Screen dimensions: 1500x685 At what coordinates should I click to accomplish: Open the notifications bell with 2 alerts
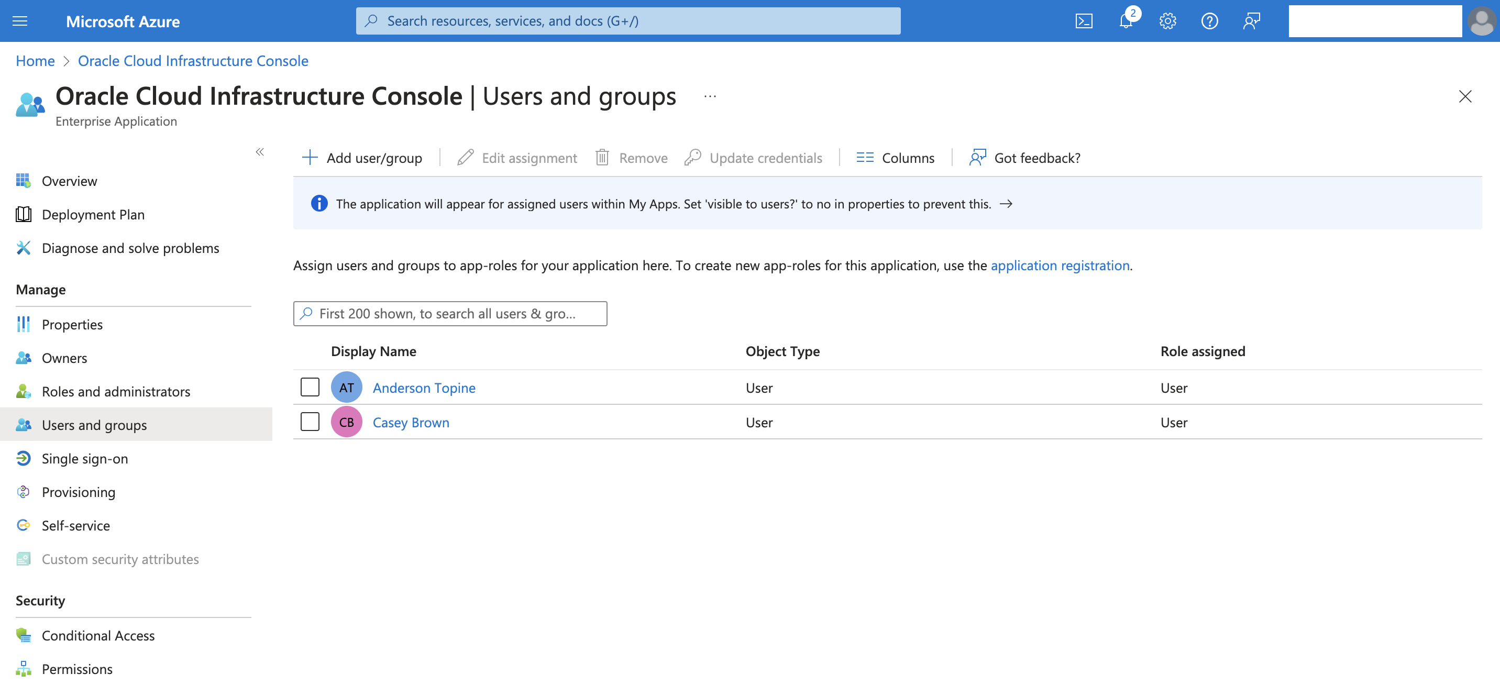(1125, 20)
